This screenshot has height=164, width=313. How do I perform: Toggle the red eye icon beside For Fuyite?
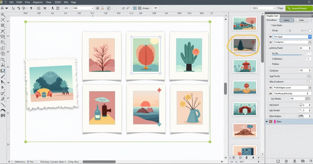coord(271,37)
